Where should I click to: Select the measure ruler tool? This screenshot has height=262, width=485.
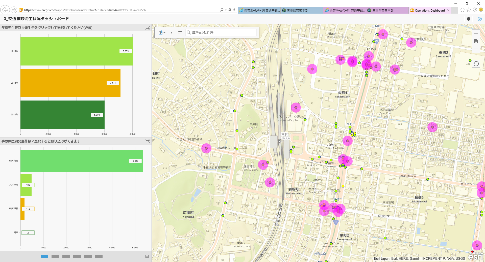click(180, 32)
